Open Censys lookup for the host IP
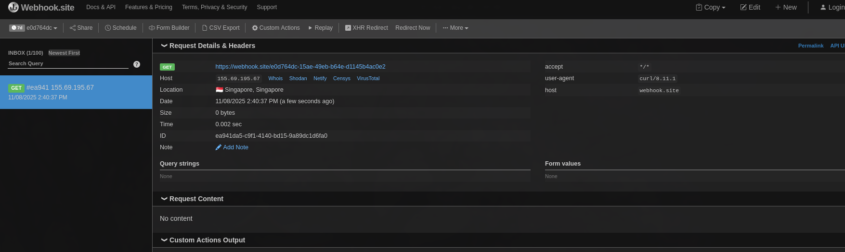Screen dimensions: 845x252 point(342,78)
